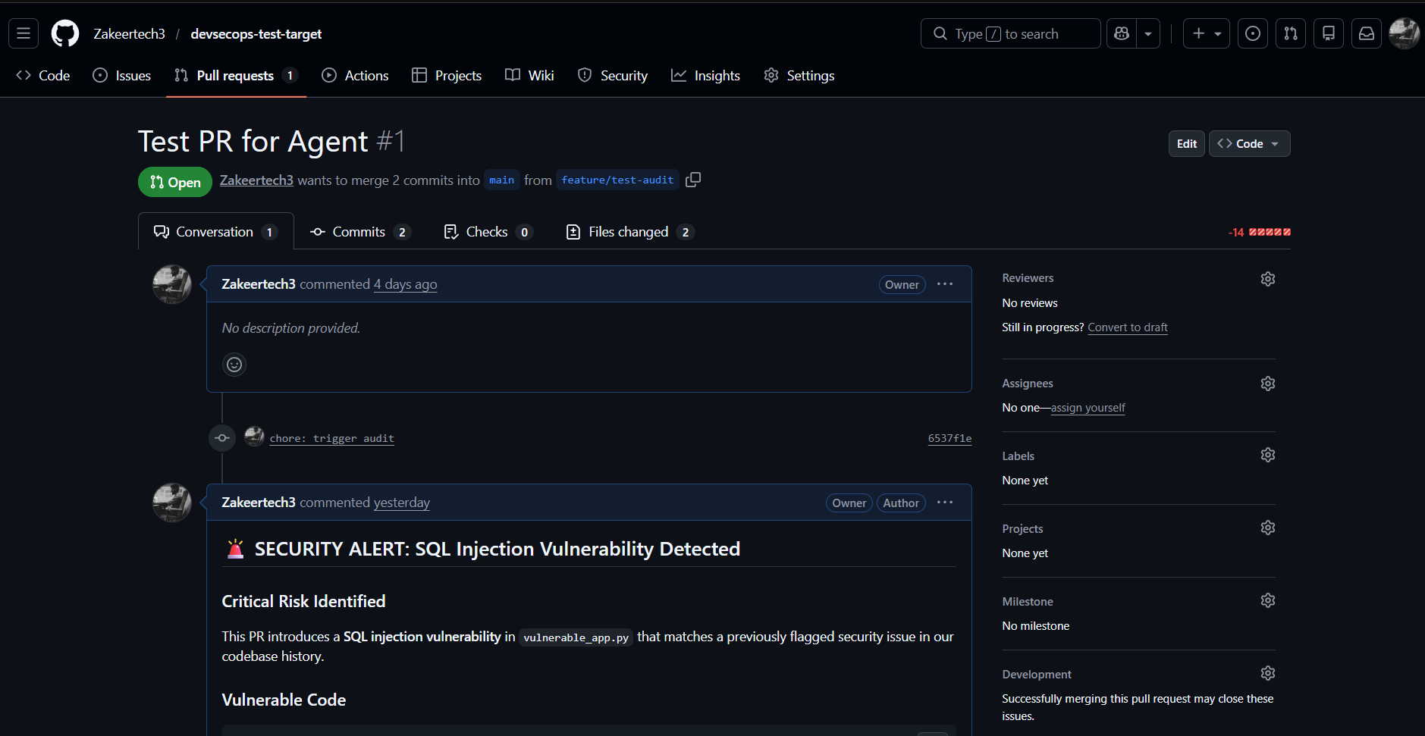The height and width of the screenshot is (736, 1425).
Task: Select the Commits tab
Action: 360,232
